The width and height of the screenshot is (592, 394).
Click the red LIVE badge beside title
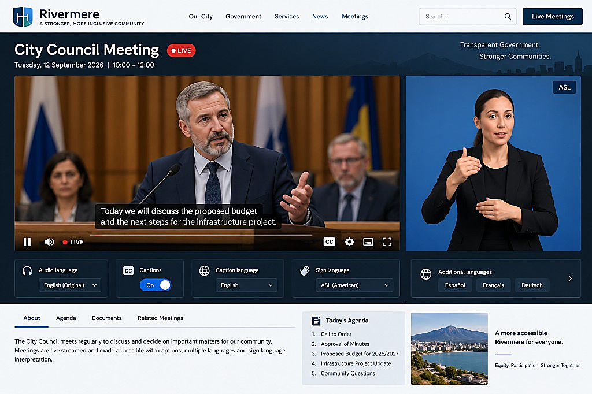point(181,51)
